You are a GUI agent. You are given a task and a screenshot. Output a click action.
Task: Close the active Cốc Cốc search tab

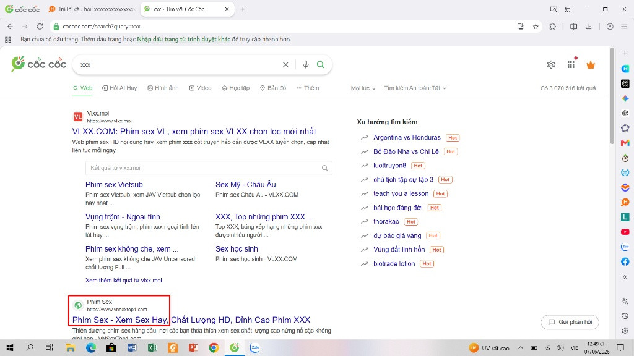[x=227, y=9]
